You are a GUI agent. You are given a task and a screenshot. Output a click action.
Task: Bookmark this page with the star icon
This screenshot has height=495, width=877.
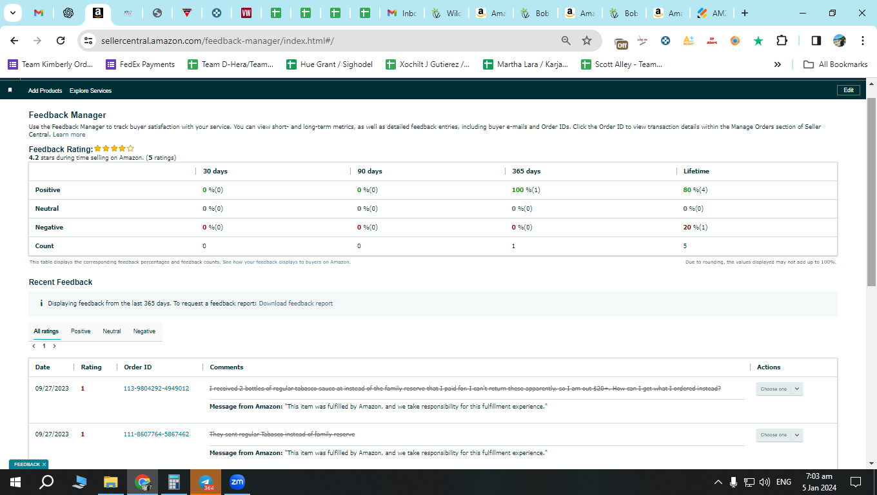(x=587, y=41)
